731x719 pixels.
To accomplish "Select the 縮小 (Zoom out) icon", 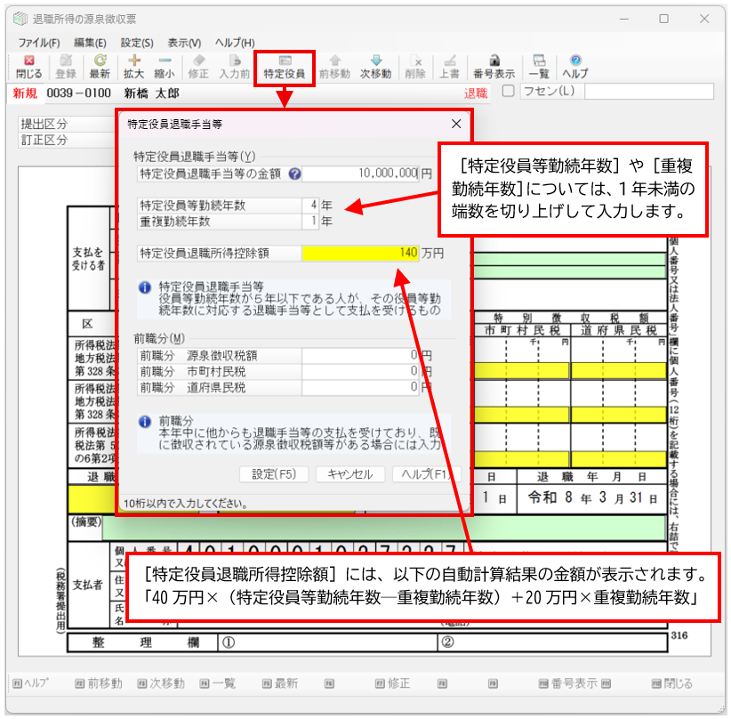I will tap(165, 64).
